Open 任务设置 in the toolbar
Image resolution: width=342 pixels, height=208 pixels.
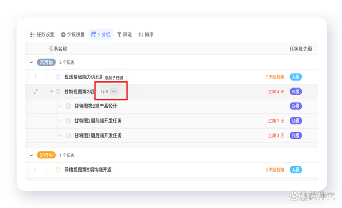point(42,34)
